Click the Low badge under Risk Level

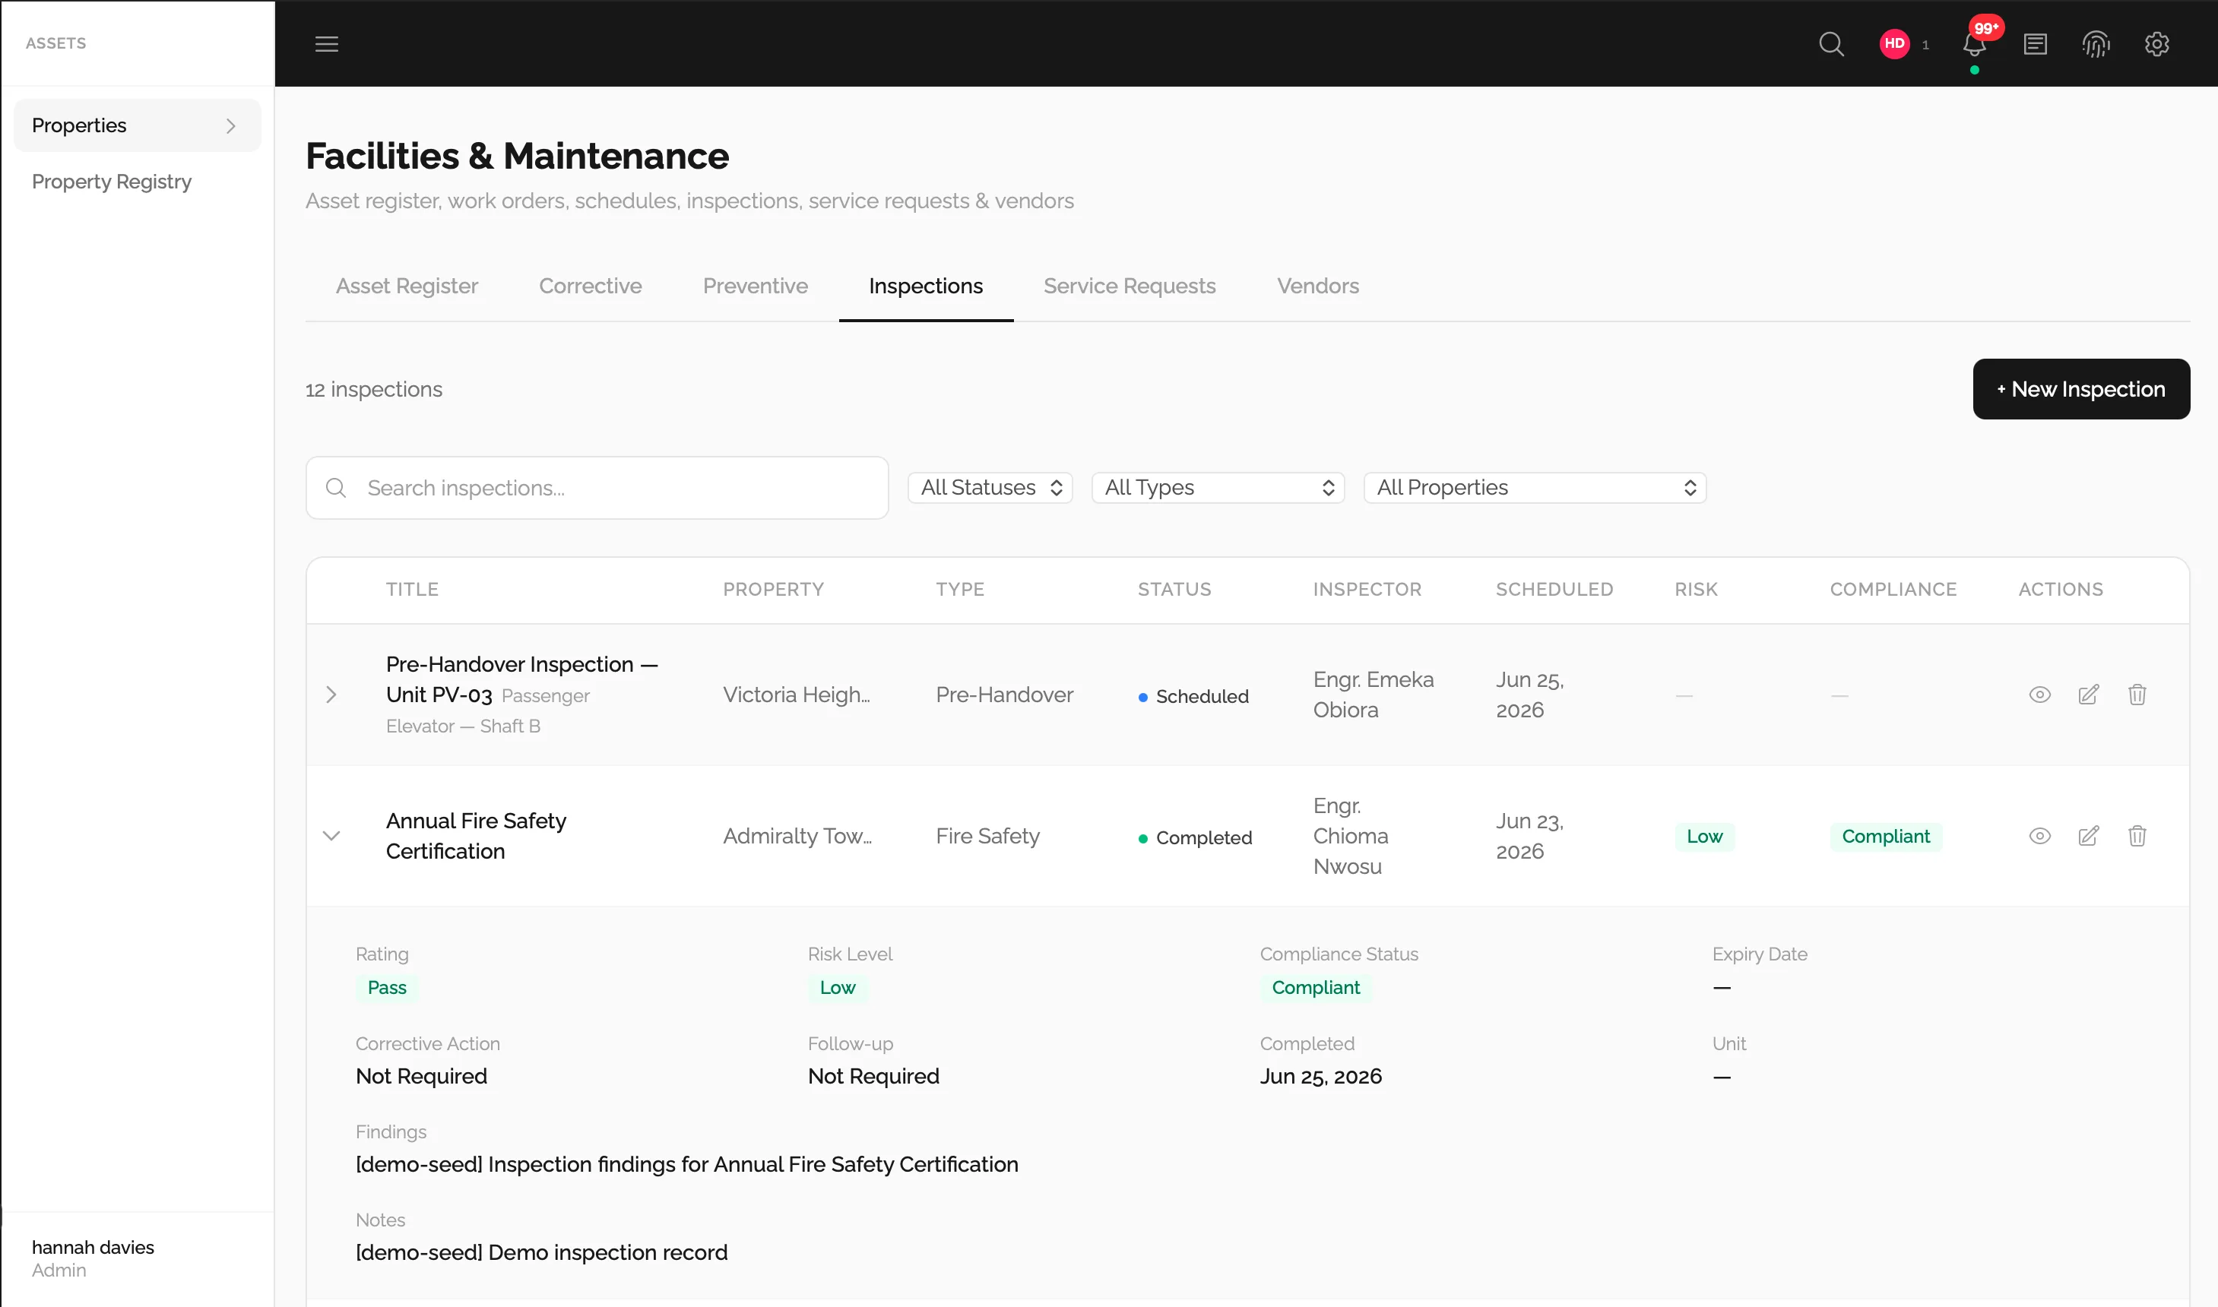837,987
